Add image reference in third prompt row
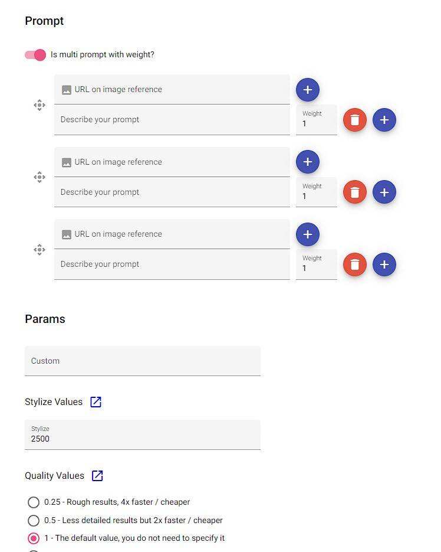This screenshot has width=441, height=552. (307, 234)
